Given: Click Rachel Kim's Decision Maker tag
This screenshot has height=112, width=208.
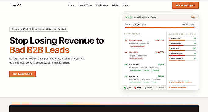Looking at the screenshot, I should pyautogui.click(x=136, y=70).
